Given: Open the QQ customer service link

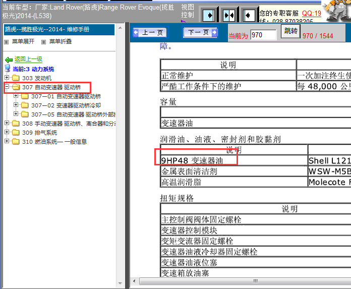Looking at the screenshot, I should [x=312, y=14].
